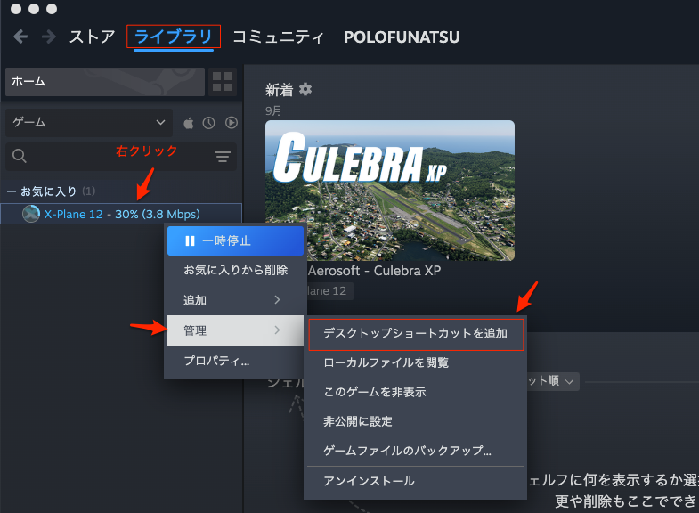Open the ゲーム filter dropdown
699x513 pixels.
(x=89, y=122)
